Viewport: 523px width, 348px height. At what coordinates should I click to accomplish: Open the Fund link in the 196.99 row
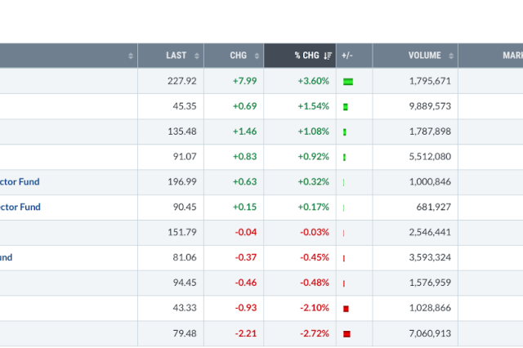pos(20,182)
